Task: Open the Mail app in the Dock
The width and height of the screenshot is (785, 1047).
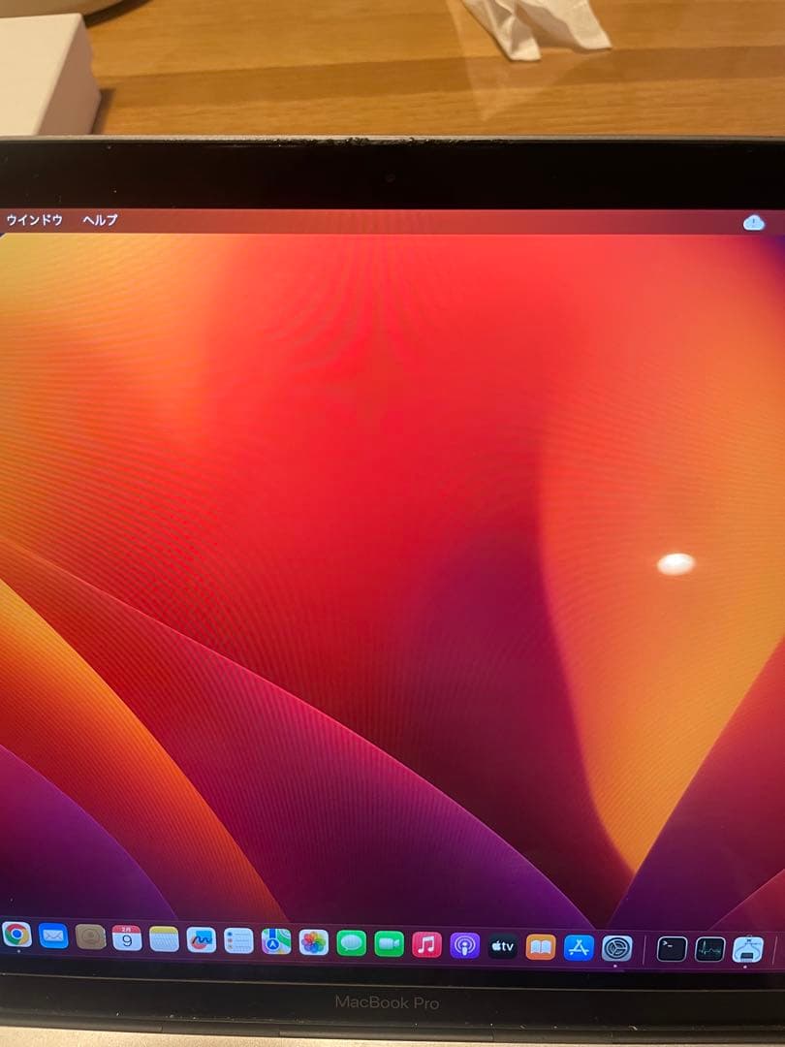Action: coord(53,936)
